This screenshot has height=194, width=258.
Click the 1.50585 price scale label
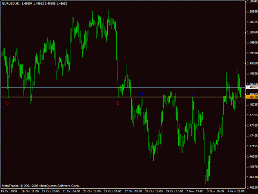pos(252,12)
